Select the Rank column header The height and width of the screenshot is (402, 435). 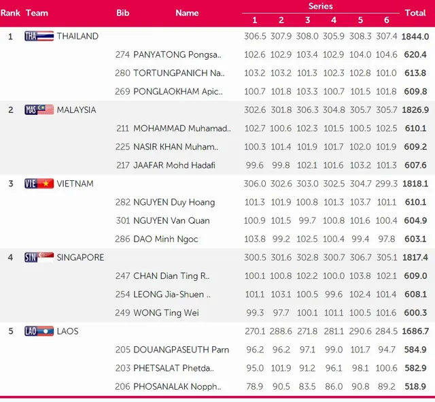(x=10, y=13)
